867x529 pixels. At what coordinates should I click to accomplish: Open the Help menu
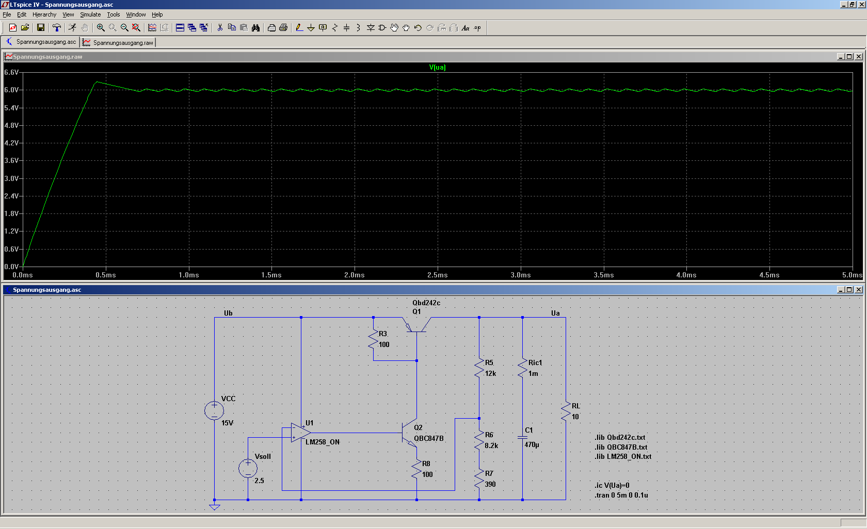pyautogui.click(x=157, y=14)
